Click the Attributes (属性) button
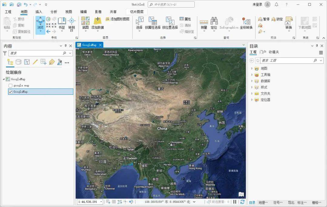Screen dimensions: 327x207 point(185,19)
